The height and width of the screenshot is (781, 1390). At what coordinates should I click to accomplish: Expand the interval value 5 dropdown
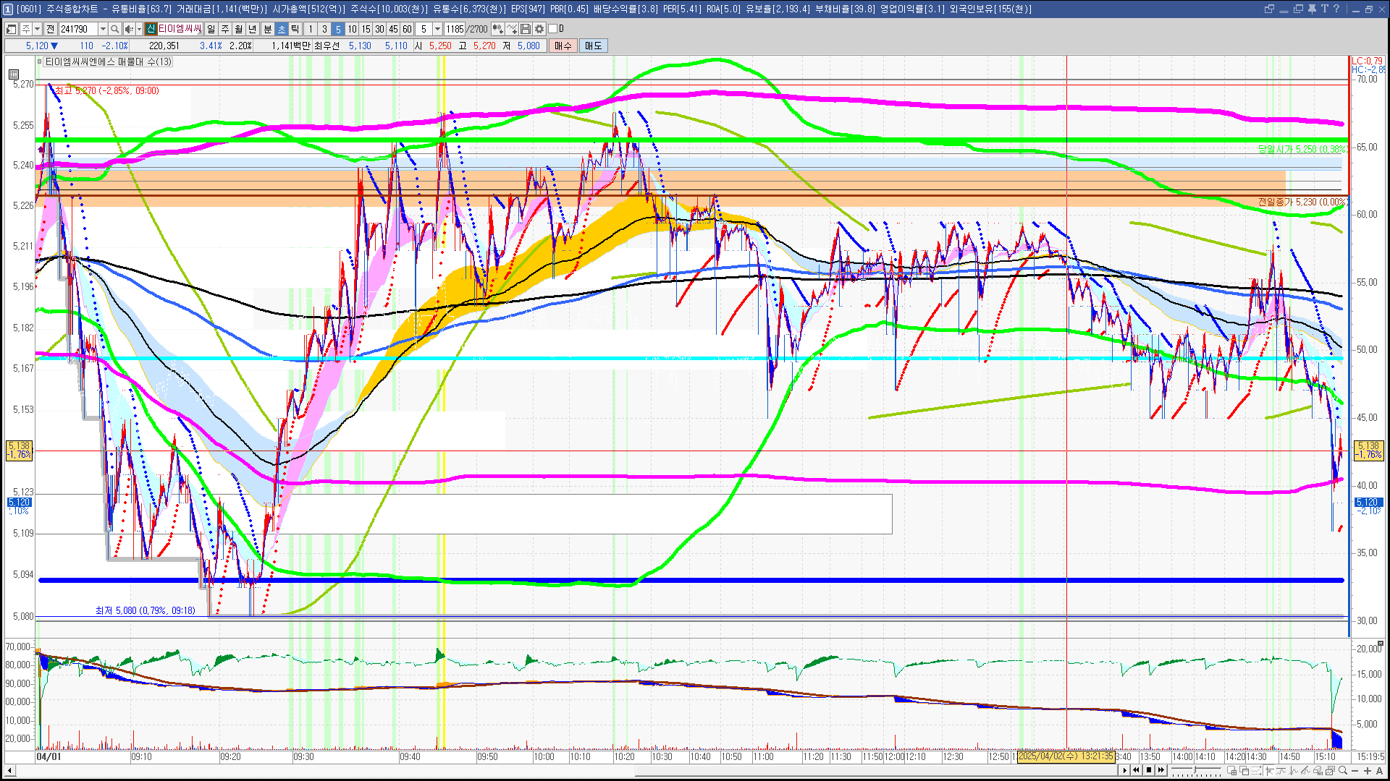click(437, 29)
